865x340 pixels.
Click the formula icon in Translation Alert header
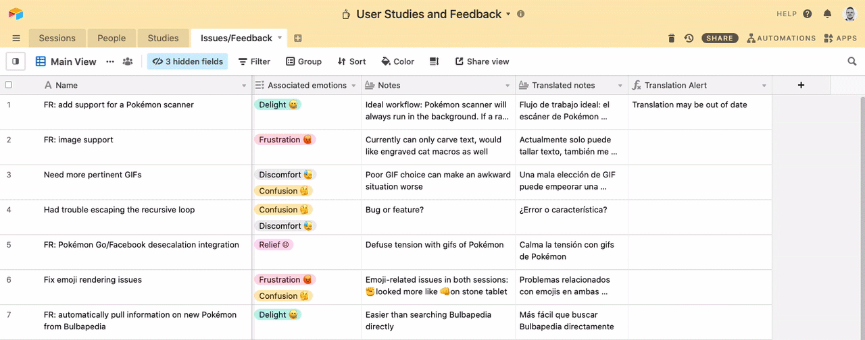pos(637,85)
